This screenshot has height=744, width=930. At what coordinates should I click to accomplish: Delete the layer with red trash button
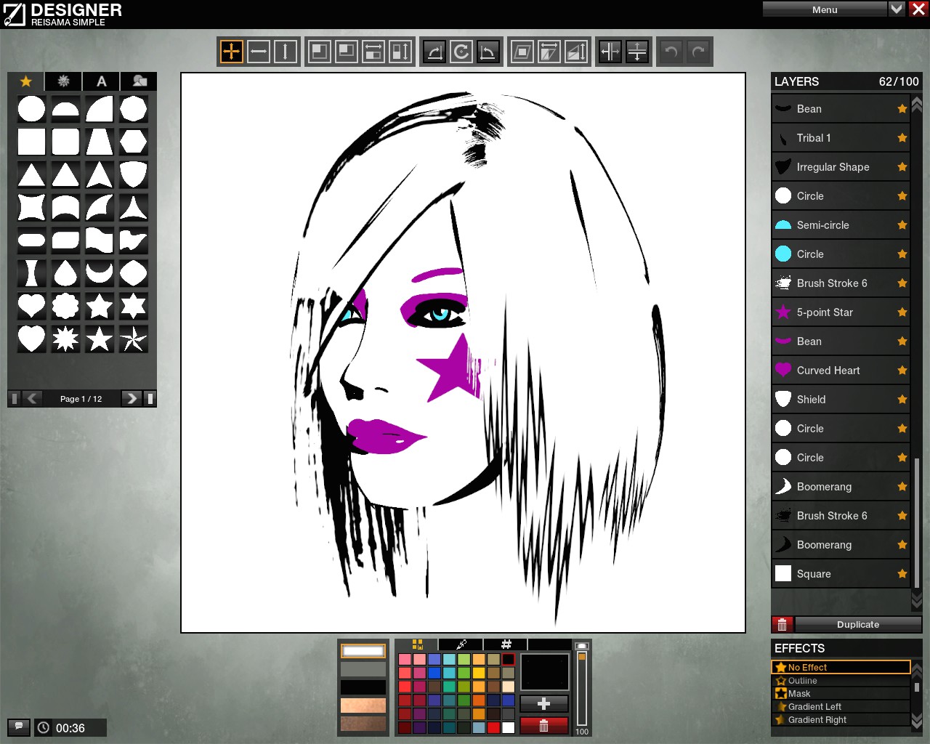[x=782, y=625]
